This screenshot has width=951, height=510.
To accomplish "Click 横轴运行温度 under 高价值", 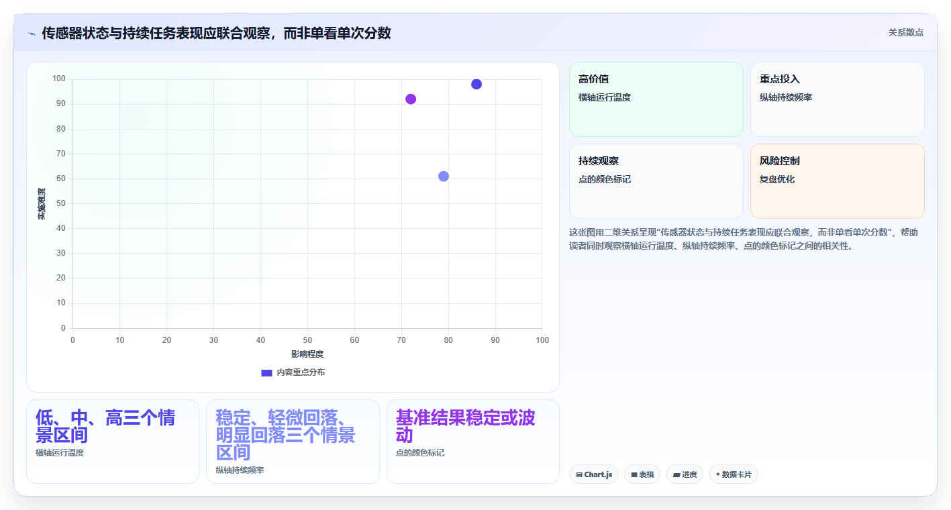I will tap(605, 97).
